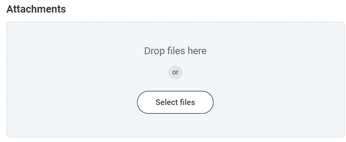
Task: Click the Select files button
Action: pyautogui.click(x=175, y=102)
